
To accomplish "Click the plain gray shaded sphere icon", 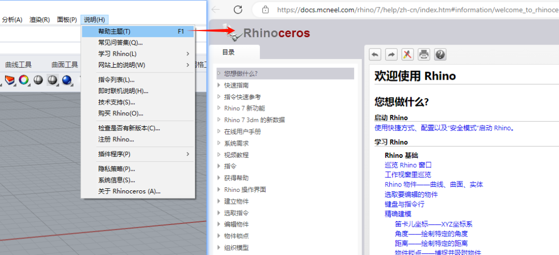I will click(x=38, y=80).
